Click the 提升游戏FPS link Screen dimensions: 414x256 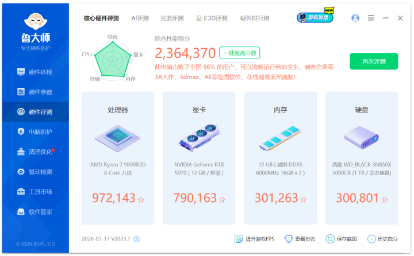[254, 239]
